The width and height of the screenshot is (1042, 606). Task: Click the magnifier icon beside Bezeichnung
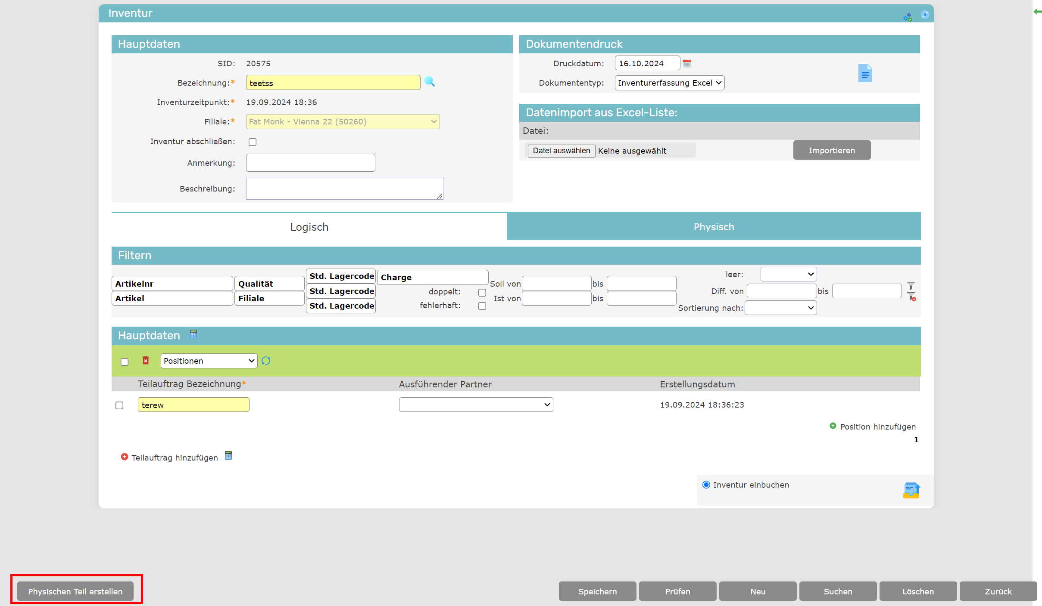pyautogui.click(x=429, y=81)
